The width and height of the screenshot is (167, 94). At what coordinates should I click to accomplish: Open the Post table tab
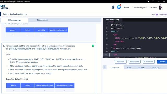tap(129, 68)
